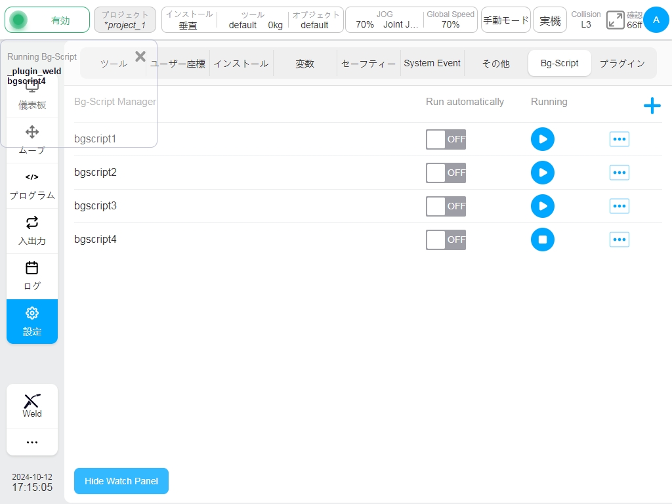This screenshot has width=672, height=504.
Task: Enable auto-run switch for bgscript4
Action: point(446,240)
